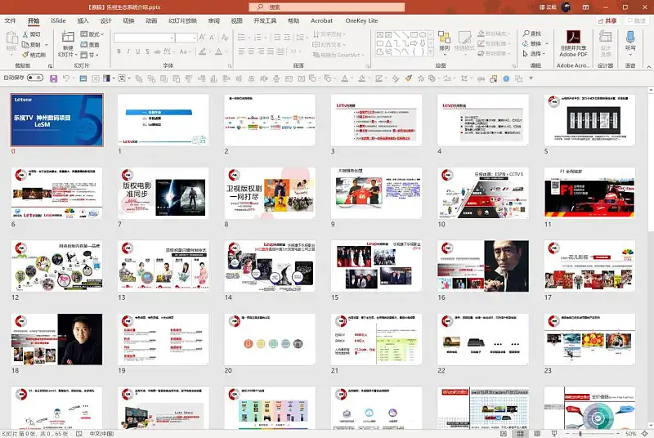Switch to the Acrobat tab
This screenshot has height=438, width=654.
tap(321, 20)
